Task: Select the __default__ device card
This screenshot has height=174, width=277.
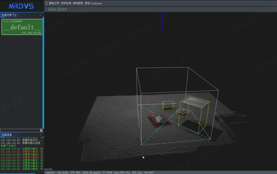Action: coord(22,27)
